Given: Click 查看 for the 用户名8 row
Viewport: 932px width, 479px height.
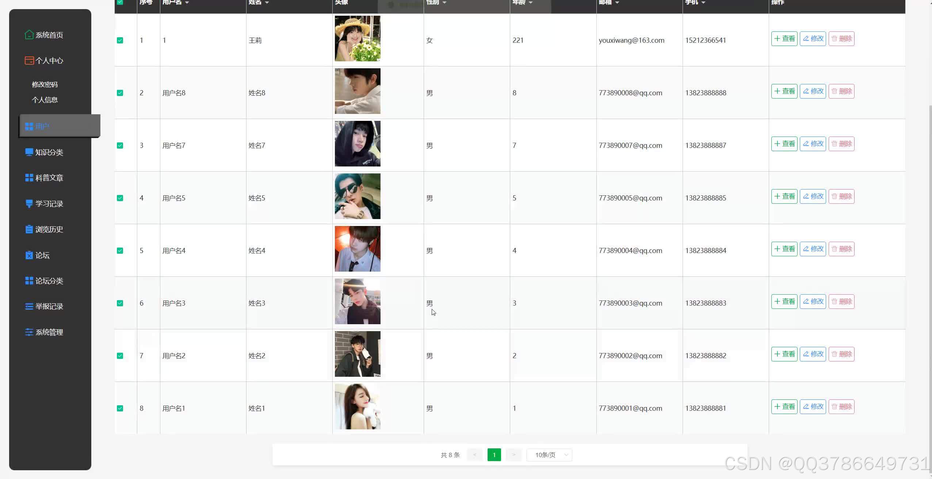Looking at the screenshot, I should (784, 91).
